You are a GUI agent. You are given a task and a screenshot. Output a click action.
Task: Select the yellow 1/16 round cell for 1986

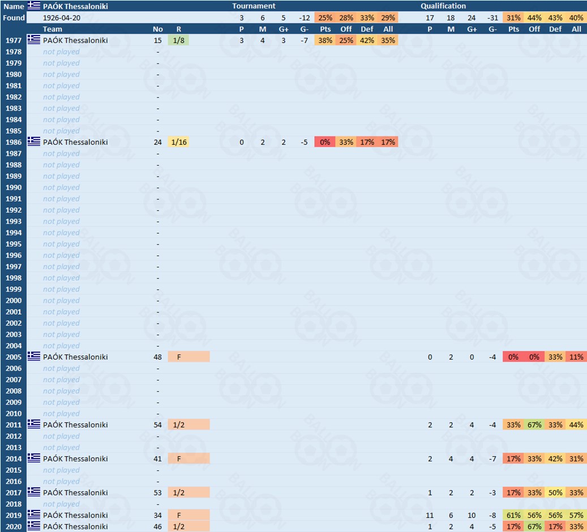(x=178, y=142)
